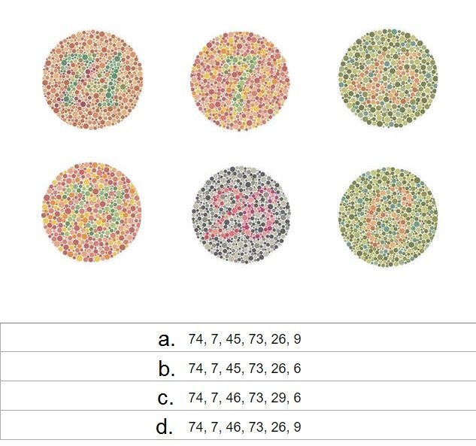
Task: Select the bottom-right green plate showing 6
Action: 388,217
